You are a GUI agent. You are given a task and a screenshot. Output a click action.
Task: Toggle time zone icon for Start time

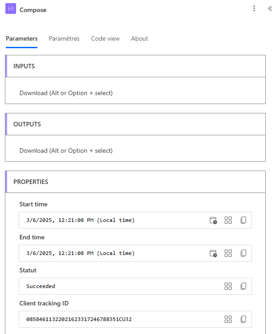[213, 220]
